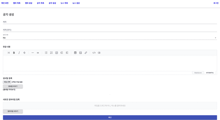This screenshot has height=120, width=220.
Task: Open the 공지 목록 navigation item
Action: 40,3
